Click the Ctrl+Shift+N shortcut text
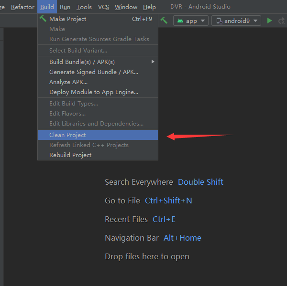Screen dimensions: 287x286 coord(168,201)
